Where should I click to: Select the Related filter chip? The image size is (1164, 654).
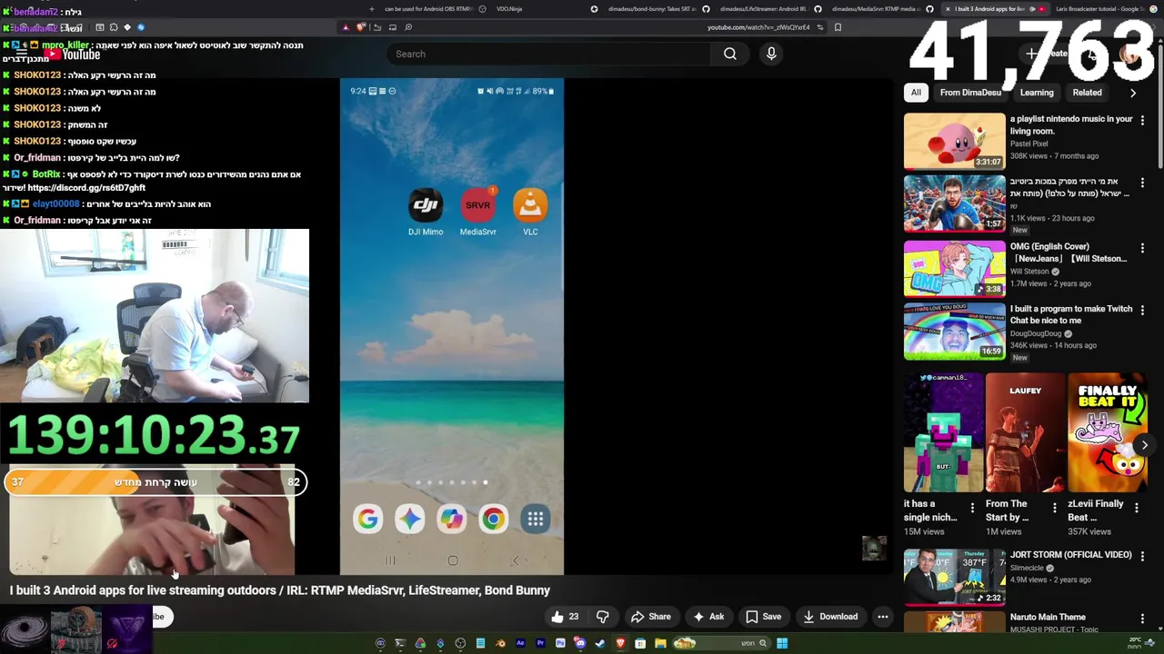(1087, 93)
